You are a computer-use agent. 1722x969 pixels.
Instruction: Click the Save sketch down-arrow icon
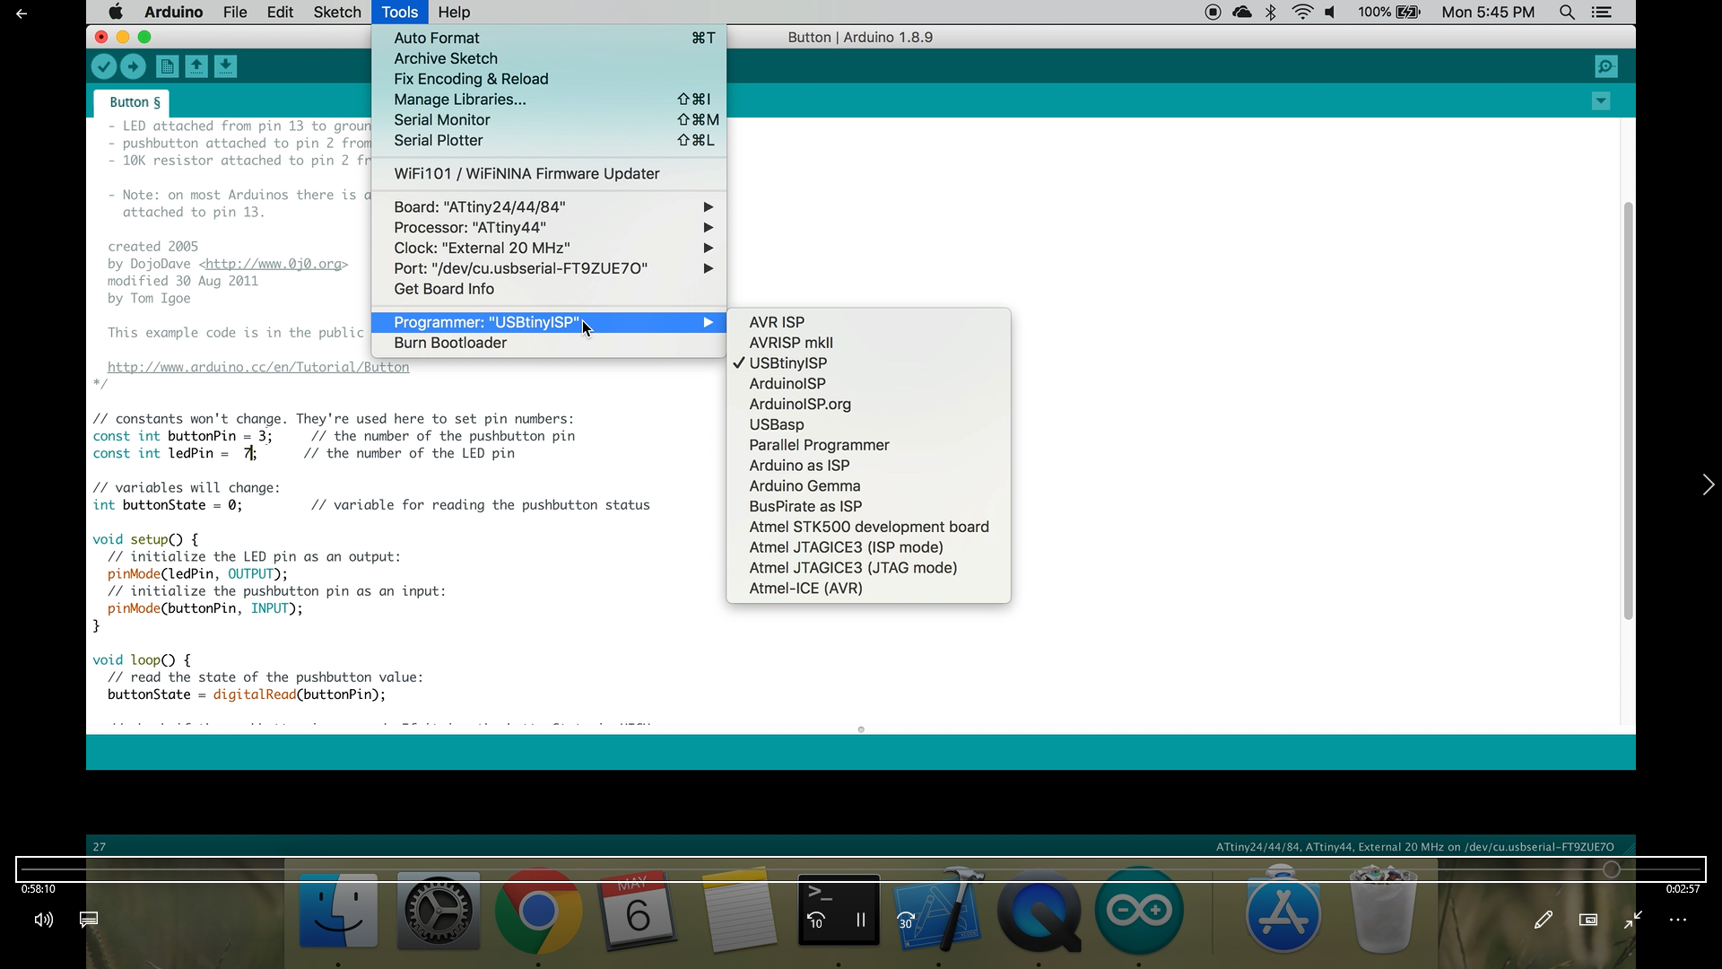point(226,66)
